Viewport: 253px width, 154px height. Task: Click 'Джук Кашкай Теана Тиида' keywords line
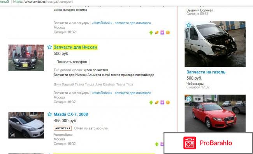pyautogui.click(x=93, y=84)
